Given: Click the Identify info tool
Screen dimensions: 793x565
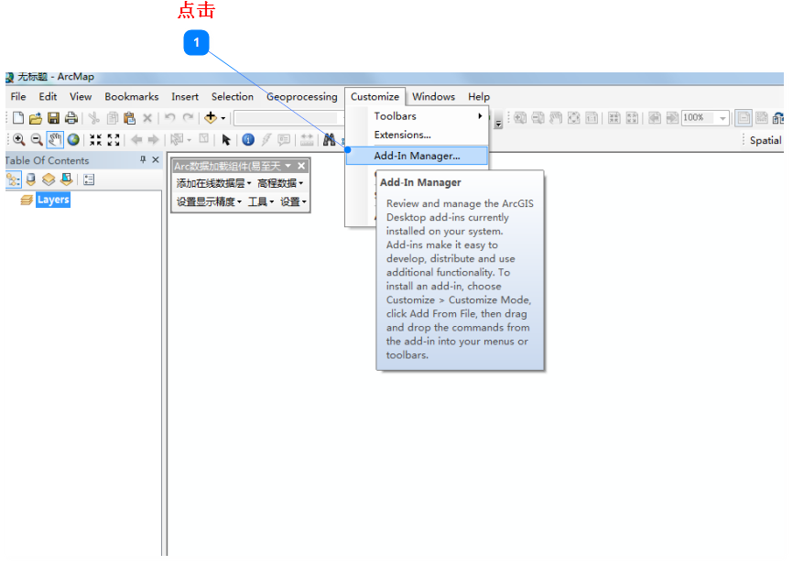Looking at the screenshot, I should point(247,140).
